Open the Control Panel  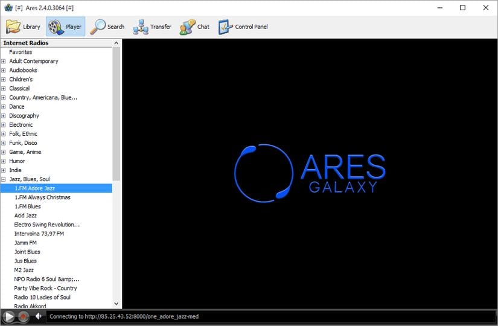pyautogui.click(x=243, y=27)
